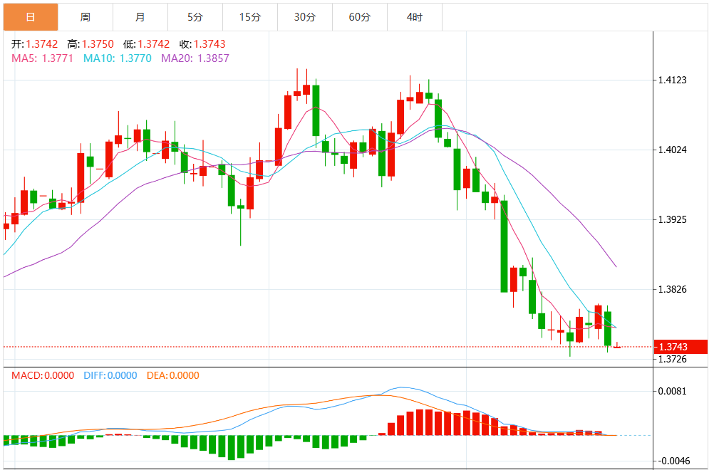Switch to the 4时 timeframe tab

click(414, 17)
